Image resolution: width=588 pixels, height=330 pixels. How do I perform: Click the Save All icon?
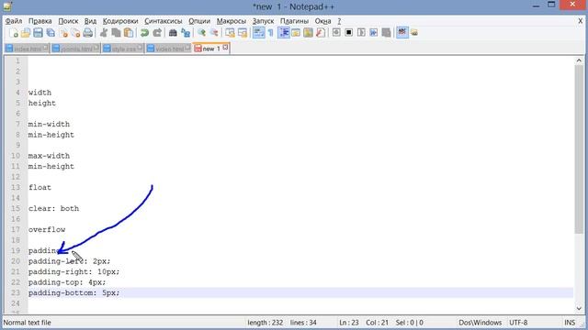[51, 33]
